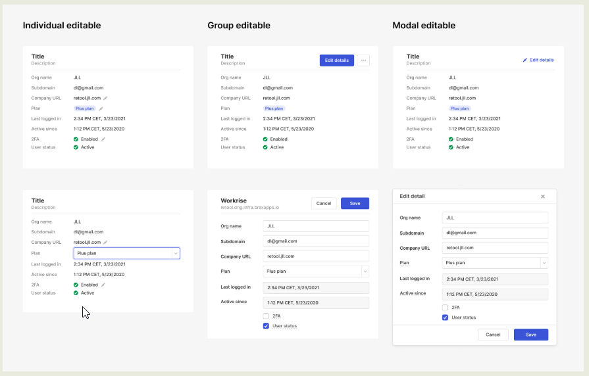Click the Subdomain field in the Workrise card
Screen dimensions: 589x376
[x=316, y=241]
